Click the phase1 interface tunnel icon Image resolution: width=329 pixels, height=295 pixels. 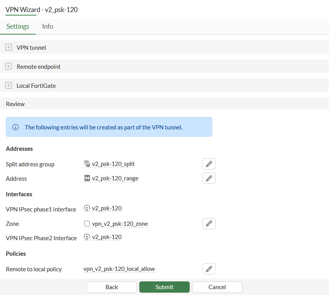tap(87, 208)
